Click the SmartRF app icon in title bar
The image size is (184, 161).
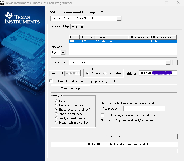(2, 3)
